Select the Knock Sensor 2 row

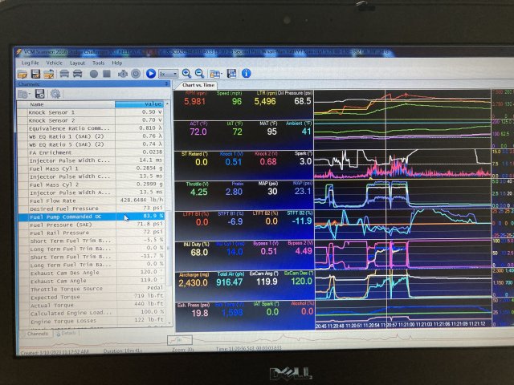coord(91,120)
